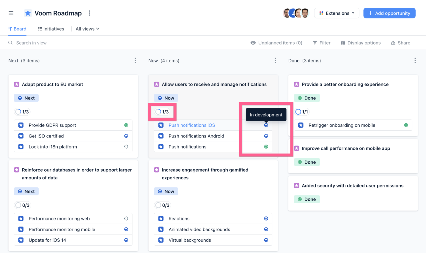
Task: Switch to the Initiatives tab
Action: click(x=51, y=29)
